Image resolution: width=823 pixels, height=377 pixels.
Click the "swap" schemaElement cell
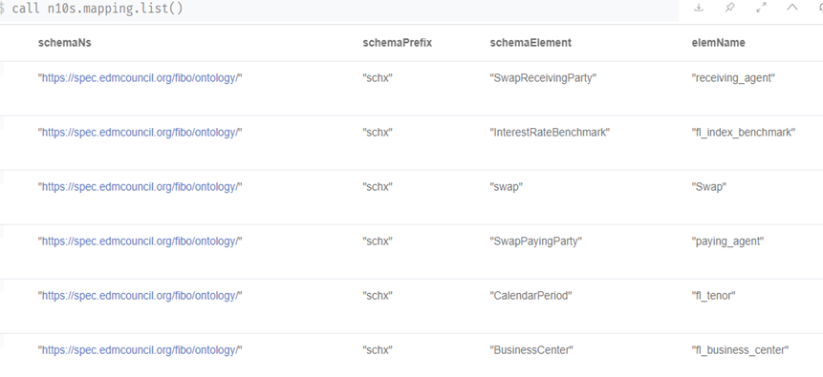pos(507,187)
